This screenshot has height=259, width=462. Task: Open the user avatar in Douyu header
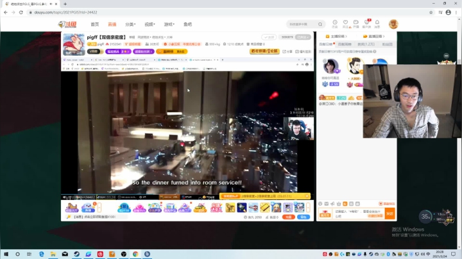pos(393,24)
